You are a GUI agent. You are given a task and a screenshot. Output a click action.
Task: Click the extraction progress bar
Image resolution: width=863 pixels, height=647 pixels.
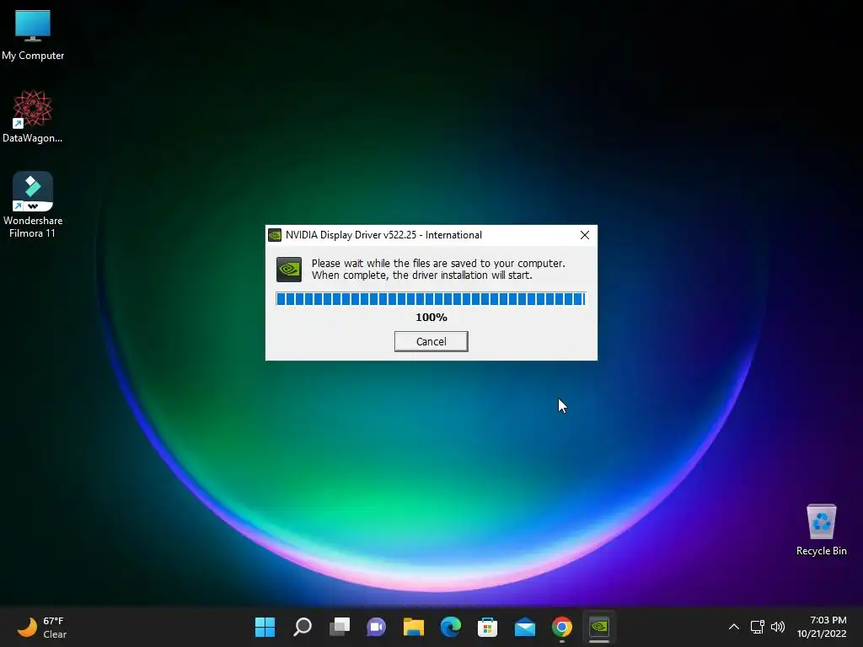click(431, 299)
